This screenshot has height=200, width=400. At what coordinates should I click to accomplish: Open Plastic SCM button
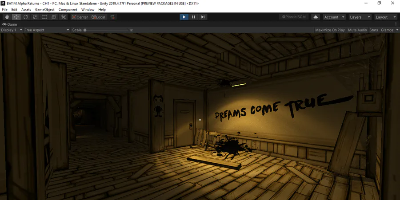tap(294, 17)
